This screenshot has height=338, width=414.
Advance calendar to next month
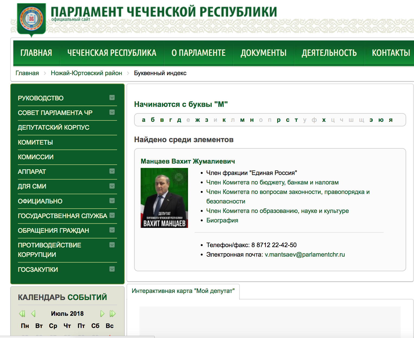tap(102, 314)
